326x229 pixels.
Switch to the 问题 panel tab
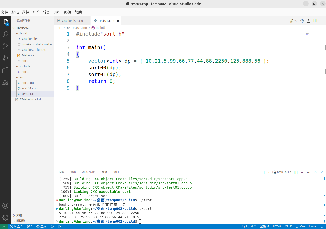click(62, 172)
